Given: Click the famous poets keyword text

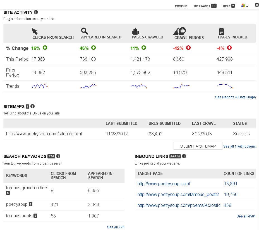Looking at the screenshot, I should (19, 216).
